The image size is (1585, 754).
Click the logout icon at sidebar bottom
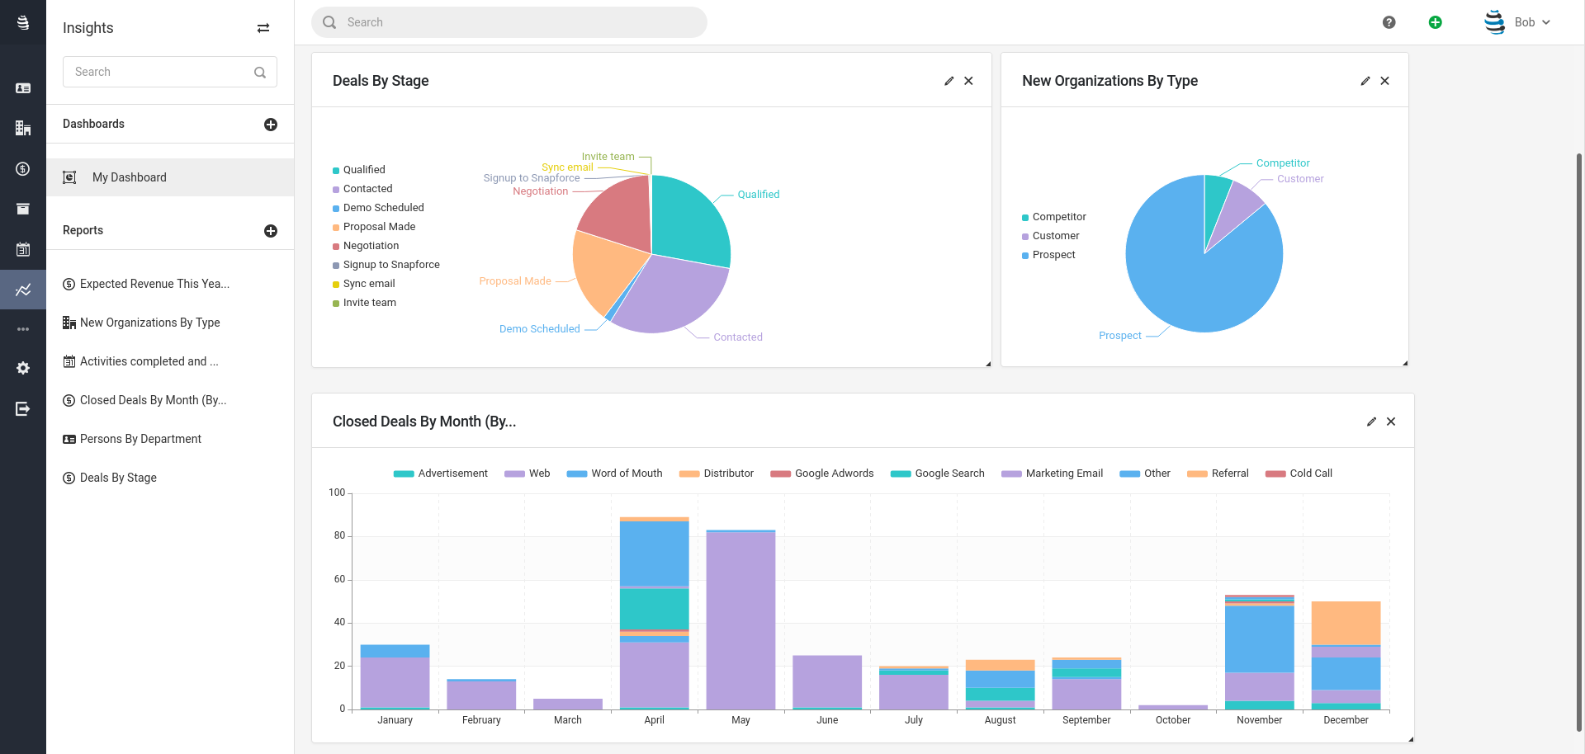tap(22, 408)
